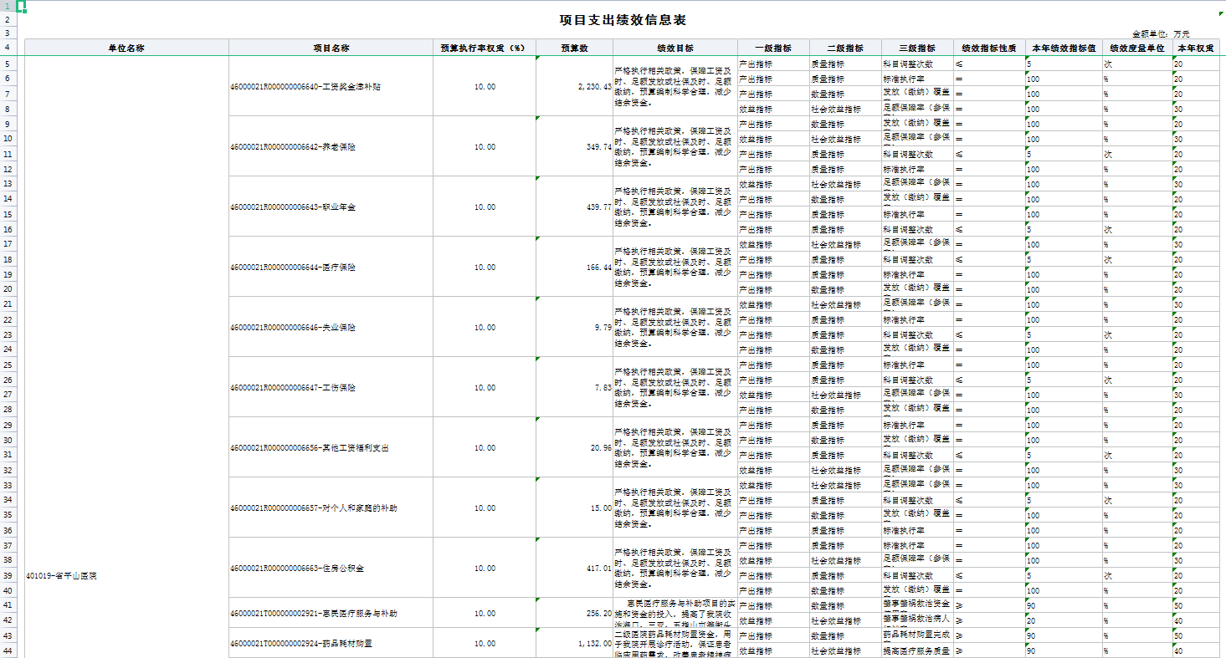Viewport: 1226px width, 658px height.
Task: Click the title 项目支出绩效信息表
Action: click(623, 20)
